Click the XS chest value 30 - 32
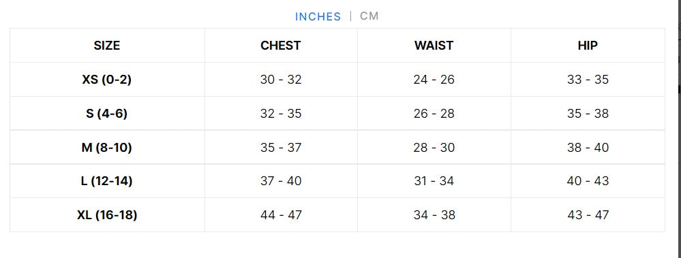 [281, 80]
